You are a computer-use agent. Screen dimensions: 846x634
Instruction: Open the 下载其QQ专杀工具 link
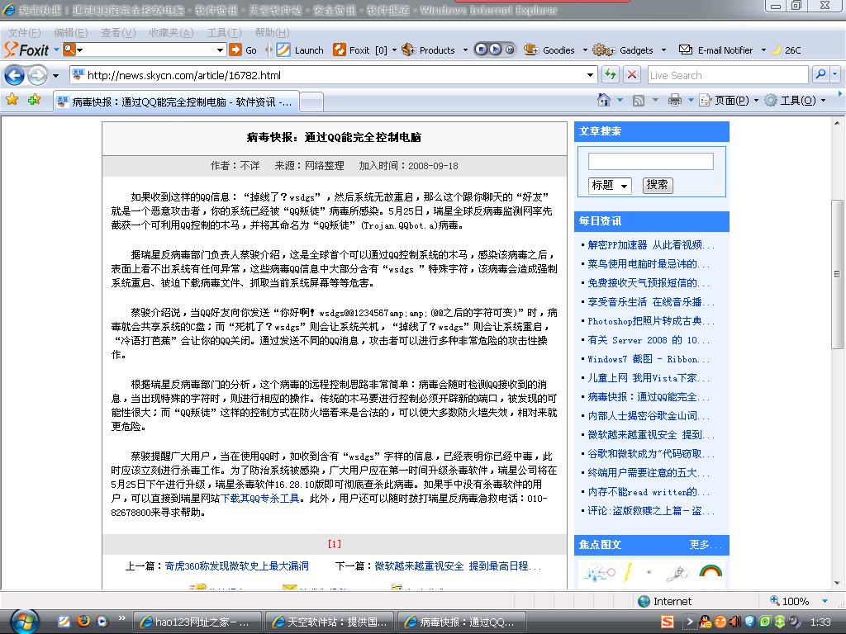pyautogui.click(x=260, y=498)
